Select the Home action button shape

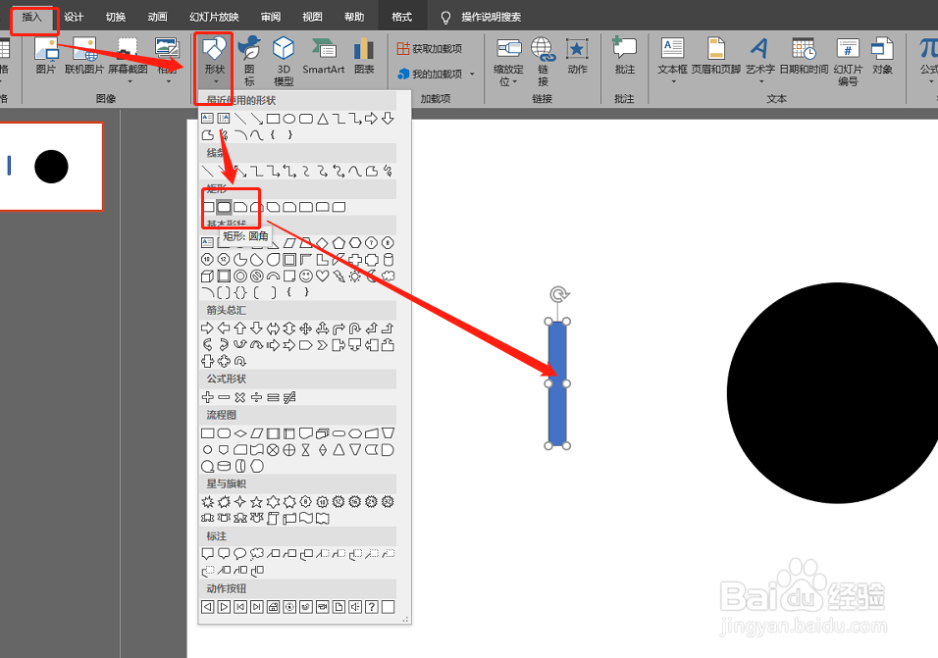coord(273,607)
